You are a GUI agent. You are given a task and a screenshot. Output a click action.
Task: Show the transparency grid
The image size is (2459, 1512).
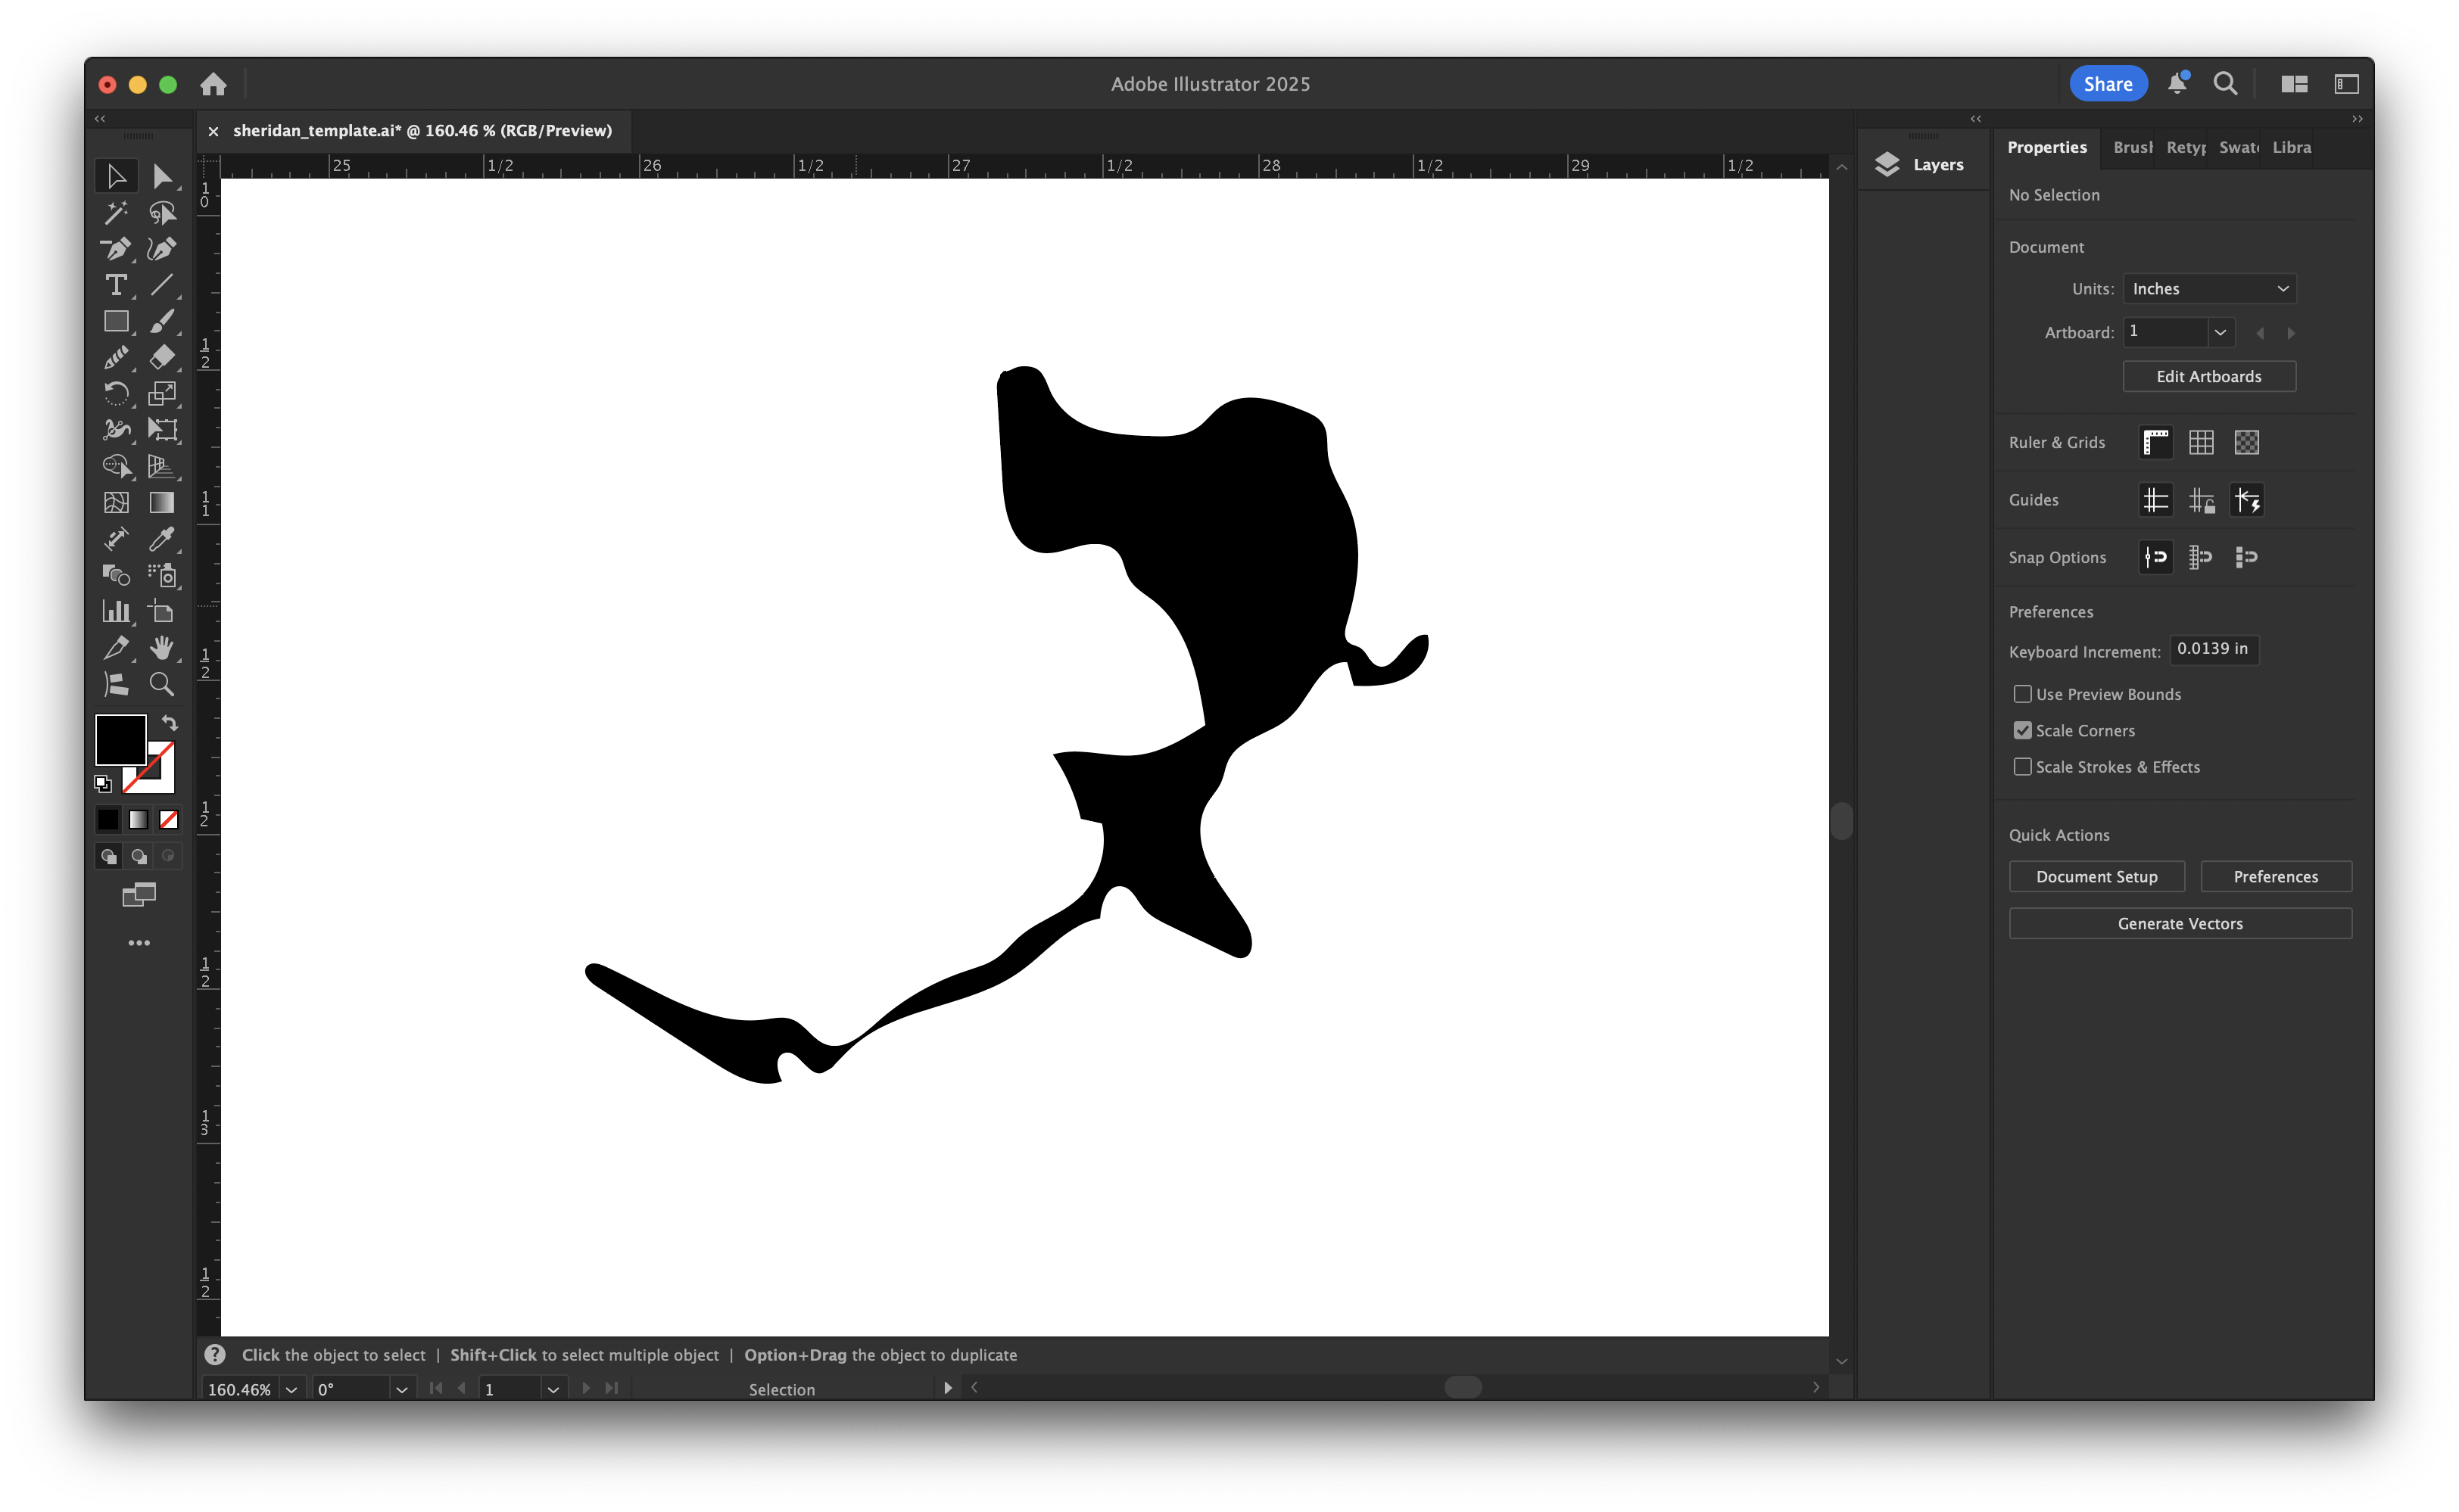(x=2246, y=442)
